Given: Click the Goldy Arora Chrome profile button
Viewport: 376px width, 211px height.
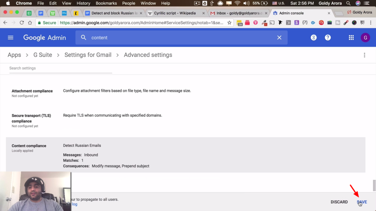Looking at the screenshot, I should 360,12.
